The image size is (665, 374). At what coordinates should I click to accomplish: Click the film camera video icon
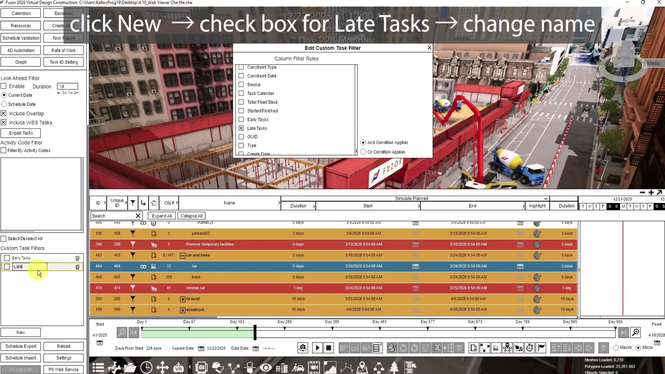click(314, 367)
